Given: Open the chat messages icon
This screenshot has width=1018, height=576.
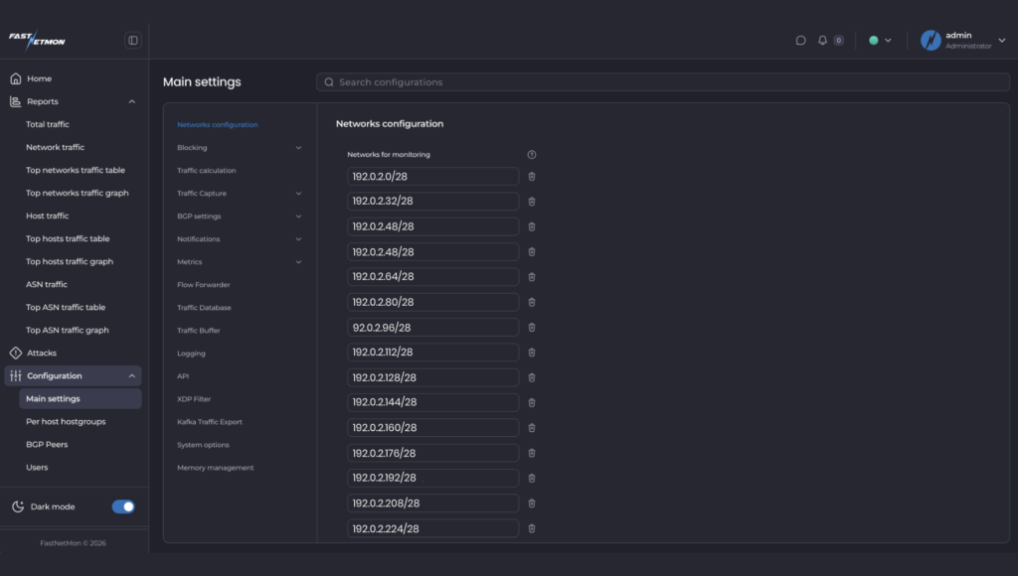Looking at the screenshot, I should click(x=800, y=41).
